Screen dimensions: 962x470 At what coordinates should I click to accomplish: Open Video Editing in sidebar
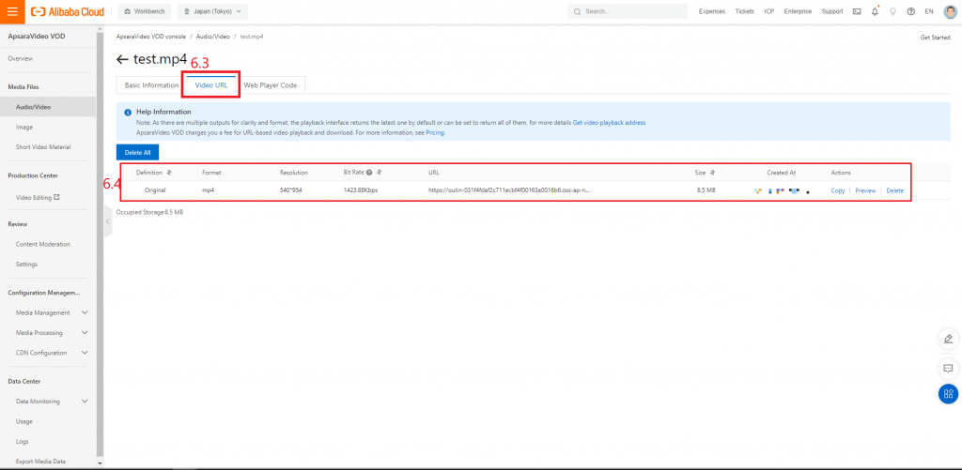coord(38,198)
